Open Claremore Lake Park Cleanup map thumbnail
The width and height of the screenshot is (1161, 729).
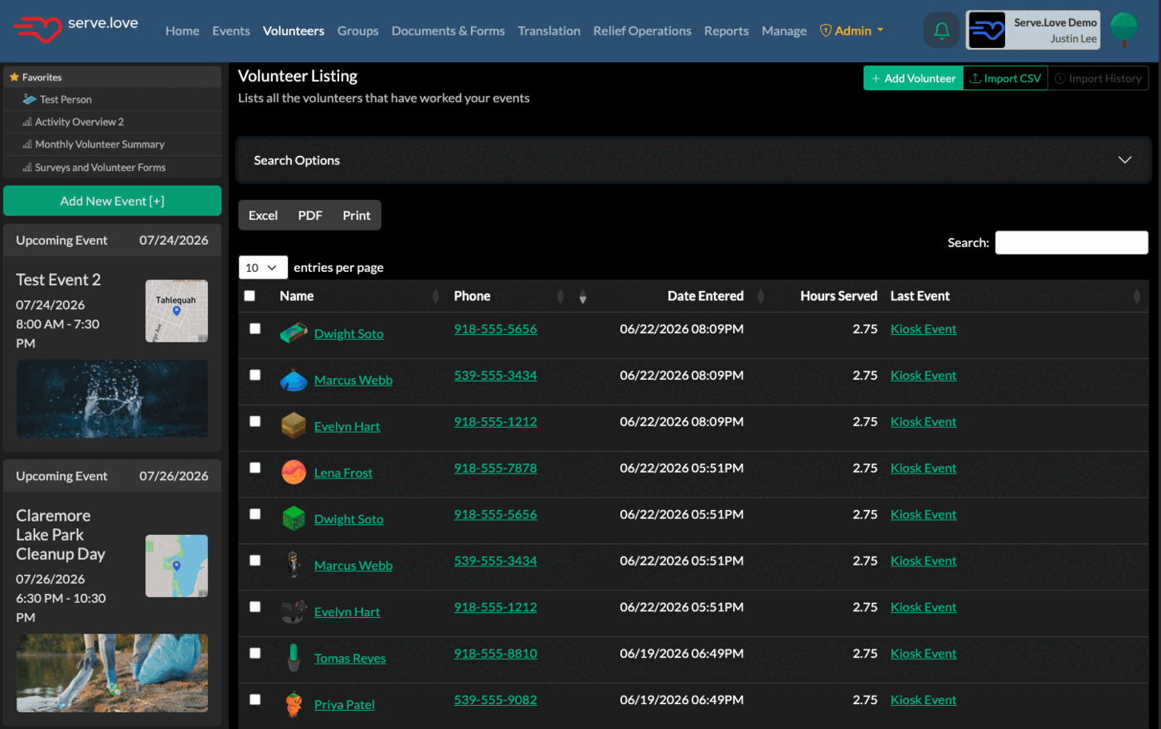click(177, 566)
